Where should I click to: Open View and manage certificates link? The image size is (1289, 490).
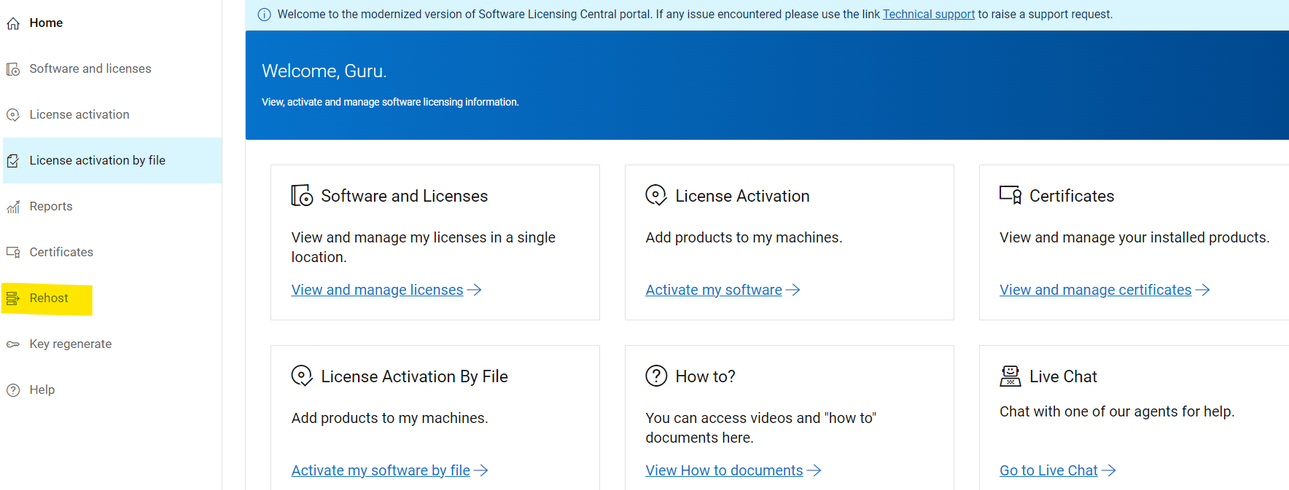[1095, 290]
